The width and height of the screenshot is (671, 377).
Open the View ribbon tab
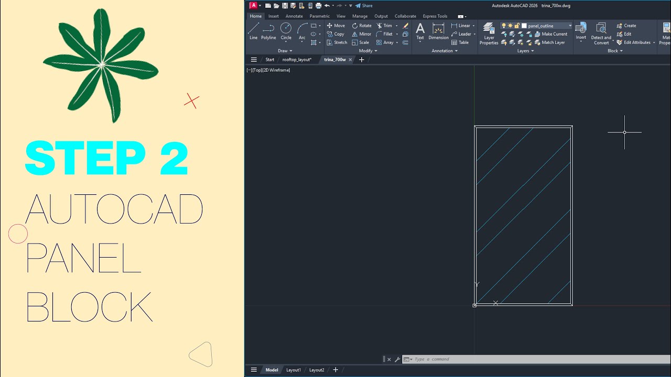(x=341, y=16)
